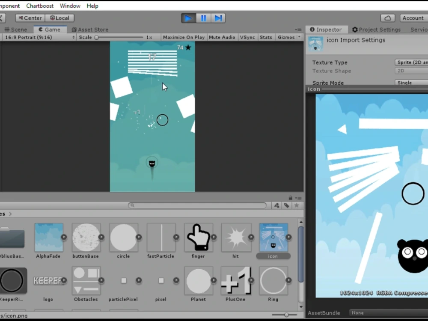
Task: Select the hit burst asset
Action: (x=236, y=238)
